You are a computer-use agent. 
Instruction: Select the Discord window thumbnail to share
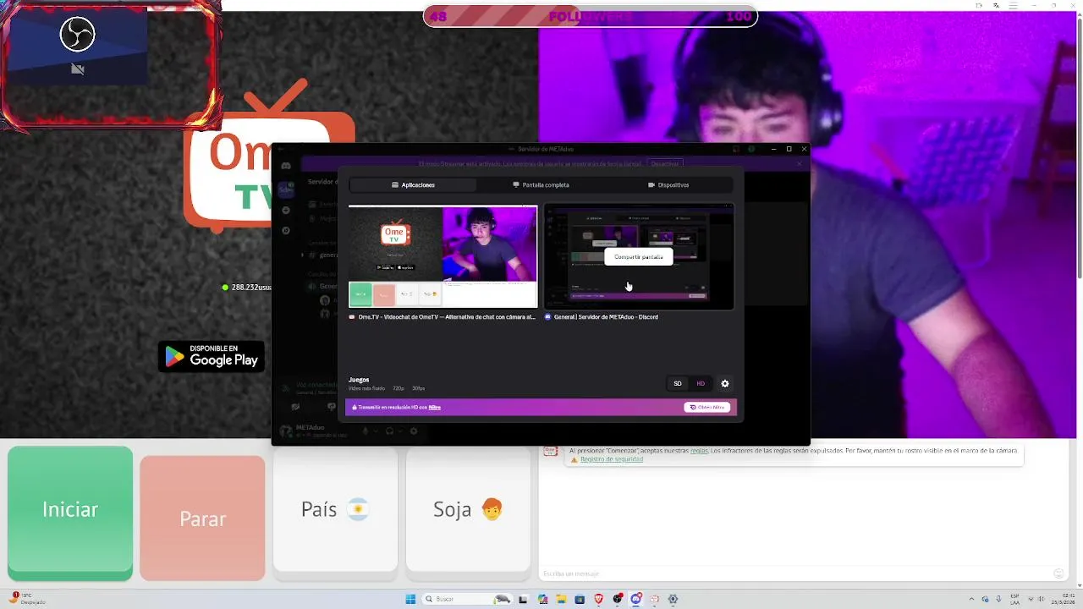(x=639, y=256)
